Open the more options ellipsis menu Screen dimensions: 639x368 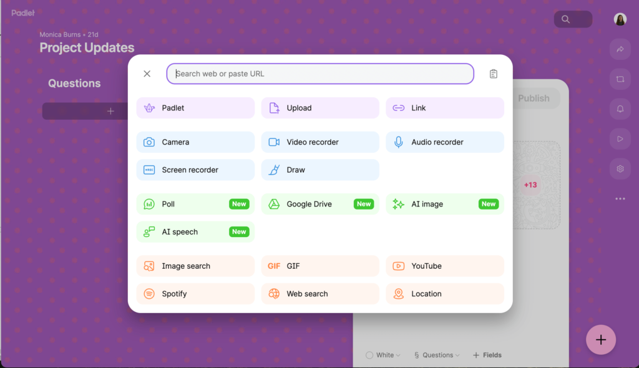click(x=620, y=198)
